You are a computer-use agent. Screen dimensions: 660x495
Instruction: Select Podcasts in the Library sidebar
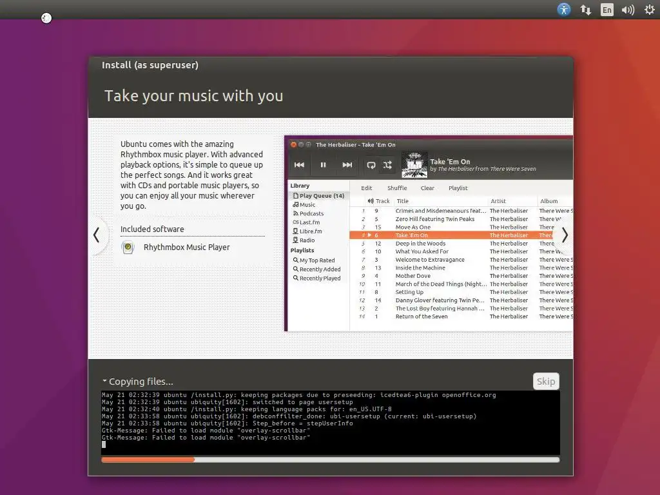(x=308, y=213)
